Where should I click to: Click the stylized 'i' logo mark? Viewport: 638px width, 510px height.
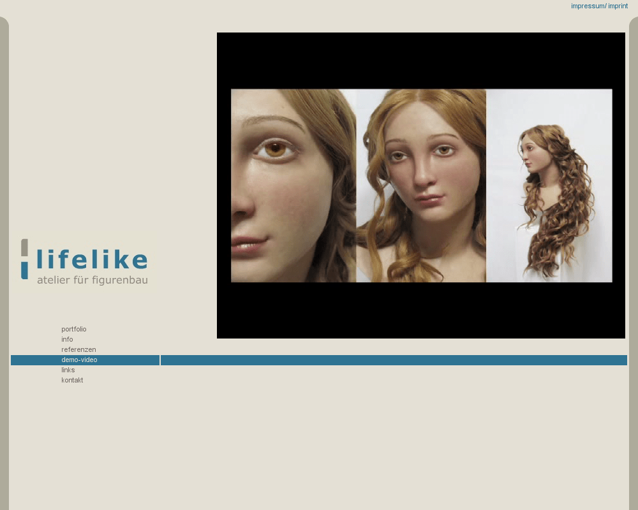click(24, 259)
